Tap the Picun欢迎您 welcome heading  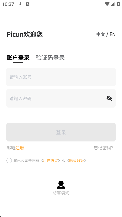(x=25, y=34)
